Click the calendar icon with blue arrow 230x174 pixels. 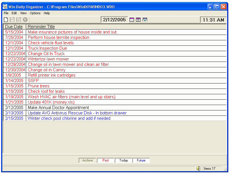coord(145,20)
